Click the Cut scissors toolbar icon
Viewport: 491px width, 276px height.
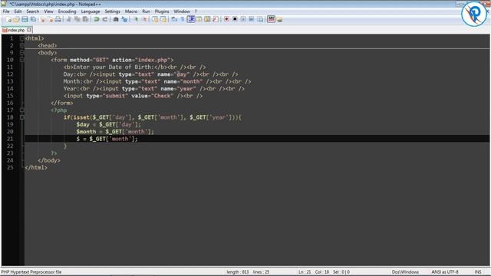tap(69, 19)
